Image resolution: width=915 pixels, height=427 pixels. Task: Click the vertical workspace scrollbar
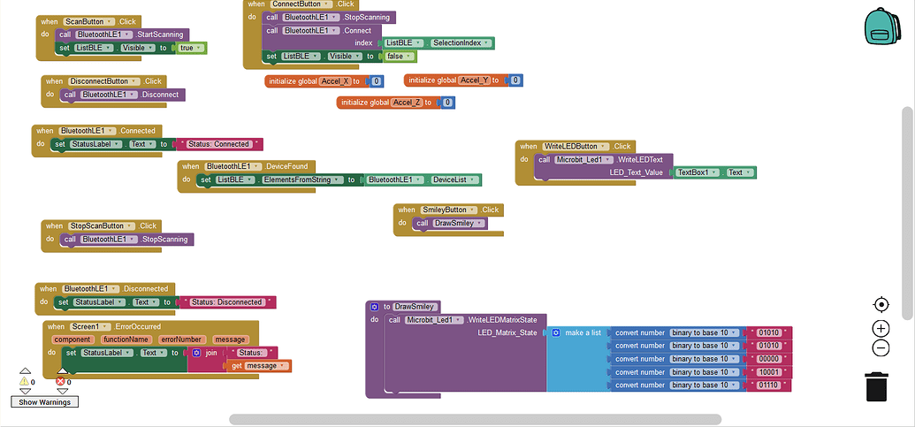pos(906,212)
